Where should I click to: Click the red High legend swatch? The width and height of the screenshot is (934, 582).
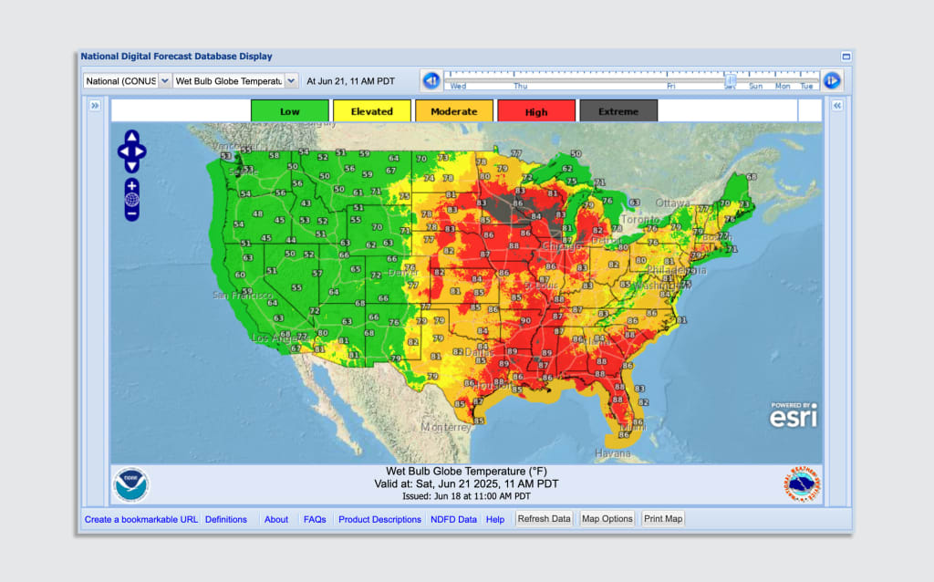[x=536, y=111]
